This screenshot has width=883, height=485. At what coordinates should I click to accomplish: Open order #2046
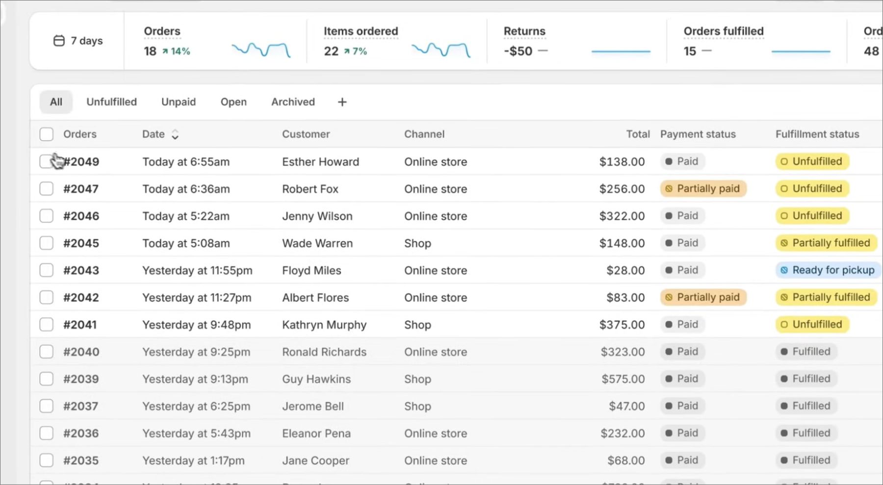click(x=81, y=216)
